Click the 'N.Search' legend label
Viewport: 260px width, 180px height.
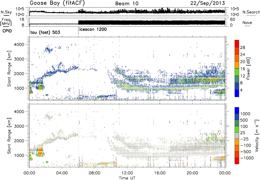tap(251, 12)
